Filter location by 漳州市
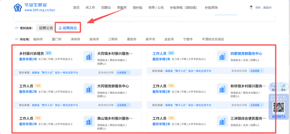Viewport: 290px width, 134px height. click(x=75, y=39)
